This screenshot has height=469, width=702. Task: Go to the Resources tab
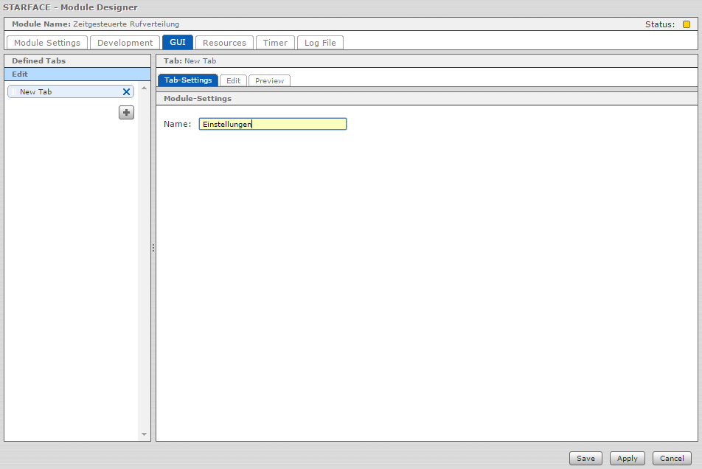point(224,43)
